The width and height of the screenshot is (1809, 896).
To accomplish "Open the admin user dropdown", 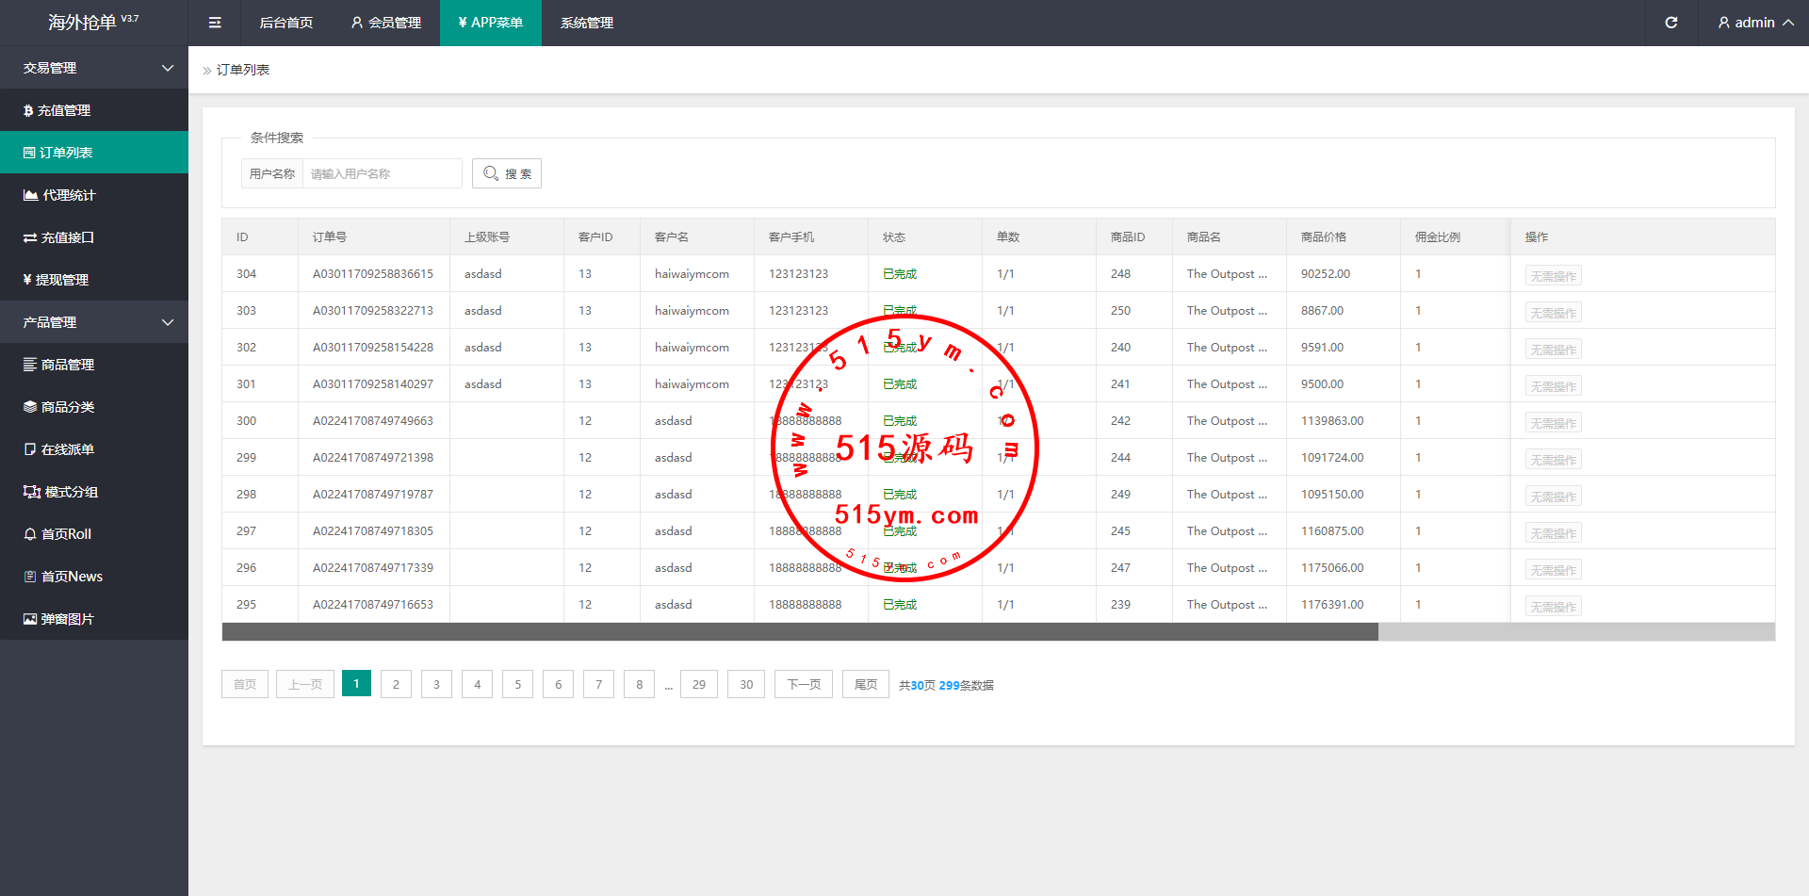I will [1754, 23].
